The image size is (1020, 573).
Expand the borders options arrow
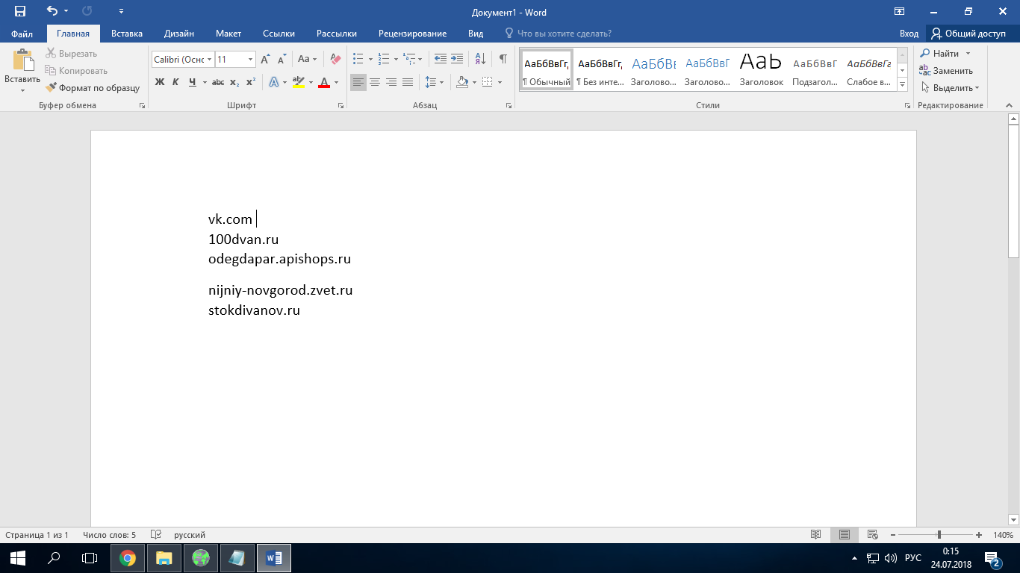click(500, 82)
